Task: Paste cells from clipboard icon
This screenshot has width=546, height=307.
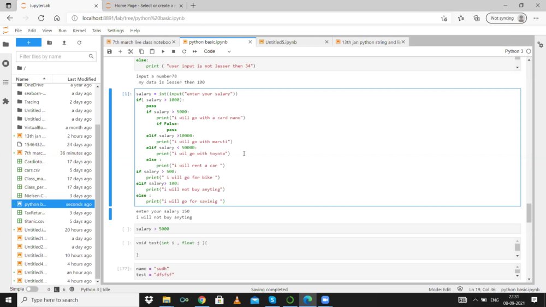Action: (x=152, y=51)
